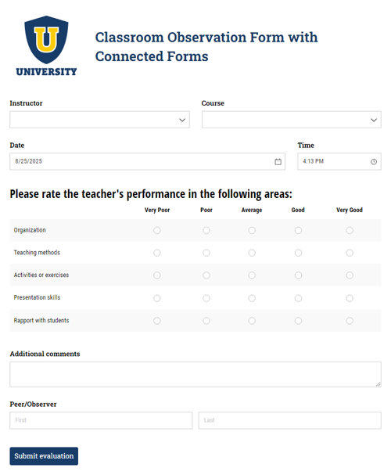Viewport: 391px width, 475px height.
Task: Click the Time input field
Action: click(339, 161)
